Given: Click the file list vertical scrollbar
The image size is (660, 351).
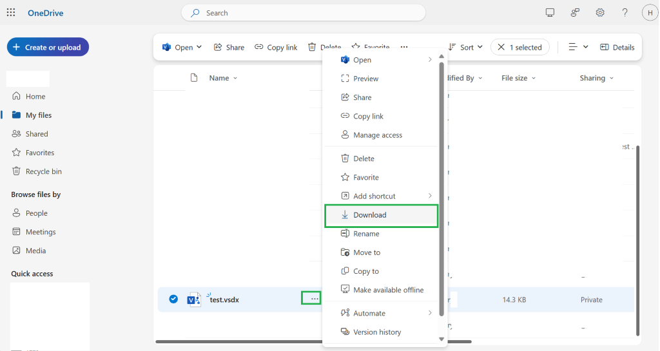Looking at the screenshot, I should click(x=637, y=240).
